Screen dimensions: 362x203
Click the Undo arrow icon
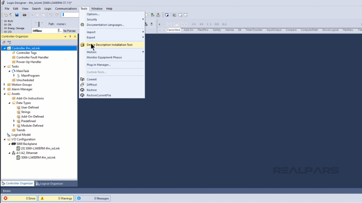point(51,15)
